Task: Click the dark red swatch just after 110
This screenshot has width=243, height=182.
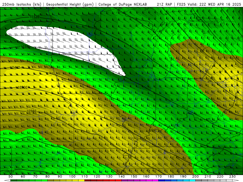Action: [x=87, y=180]
